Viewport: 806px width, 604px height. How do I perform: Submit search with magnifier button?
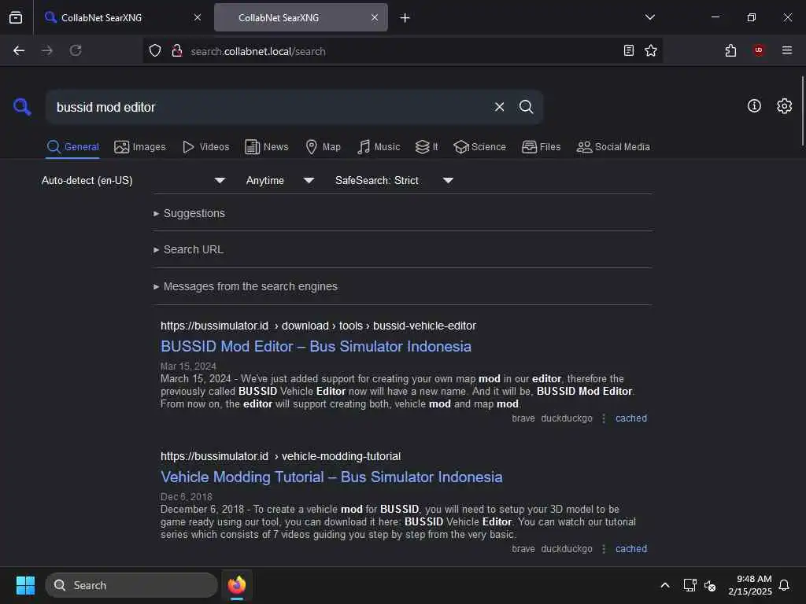526,107
